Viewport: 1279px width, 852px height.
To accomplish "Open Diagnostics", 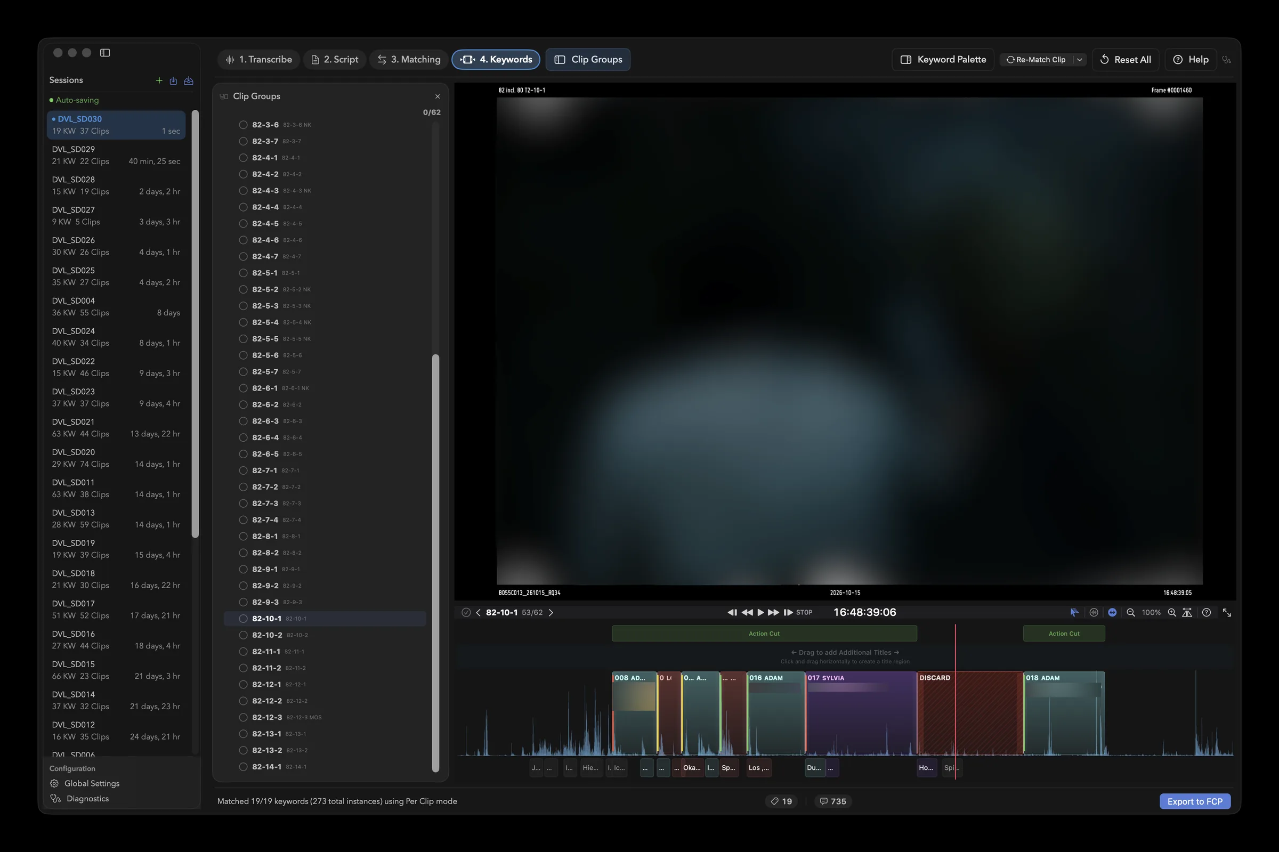I will pos(80,799).
